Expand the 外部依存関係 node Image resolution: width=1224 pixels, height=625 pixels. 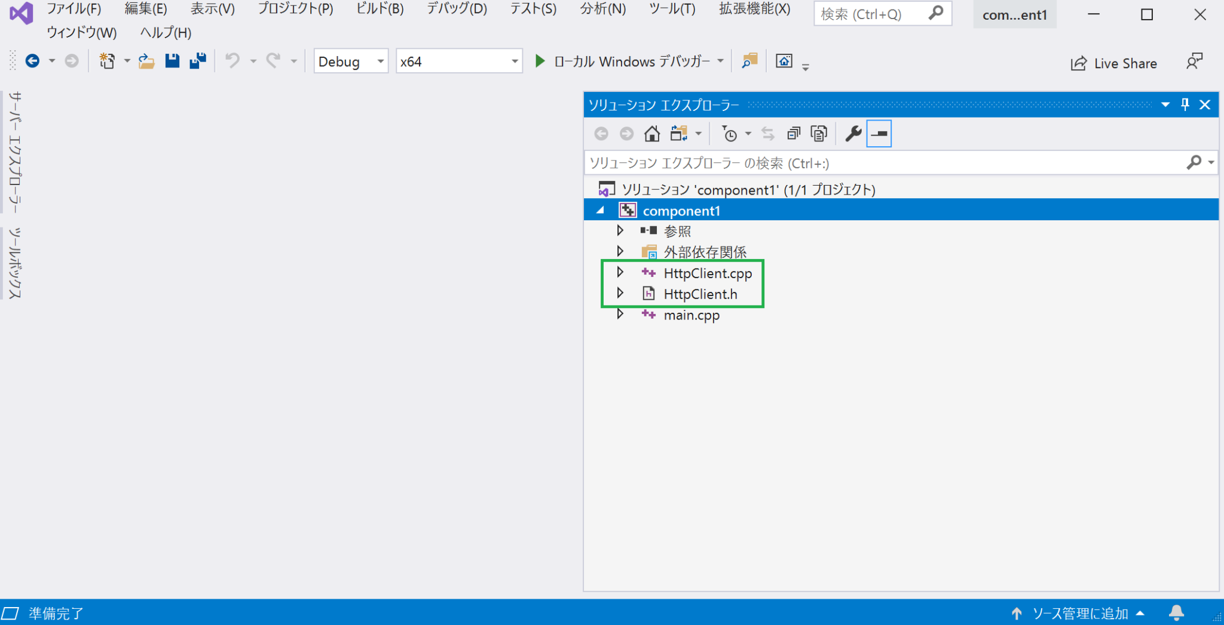[620, 251]
